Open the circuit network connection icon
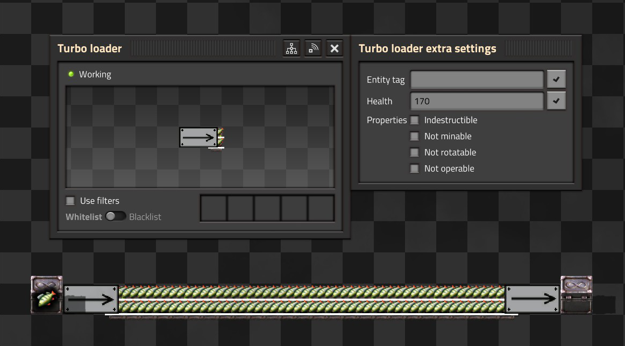 coord(292,48)
